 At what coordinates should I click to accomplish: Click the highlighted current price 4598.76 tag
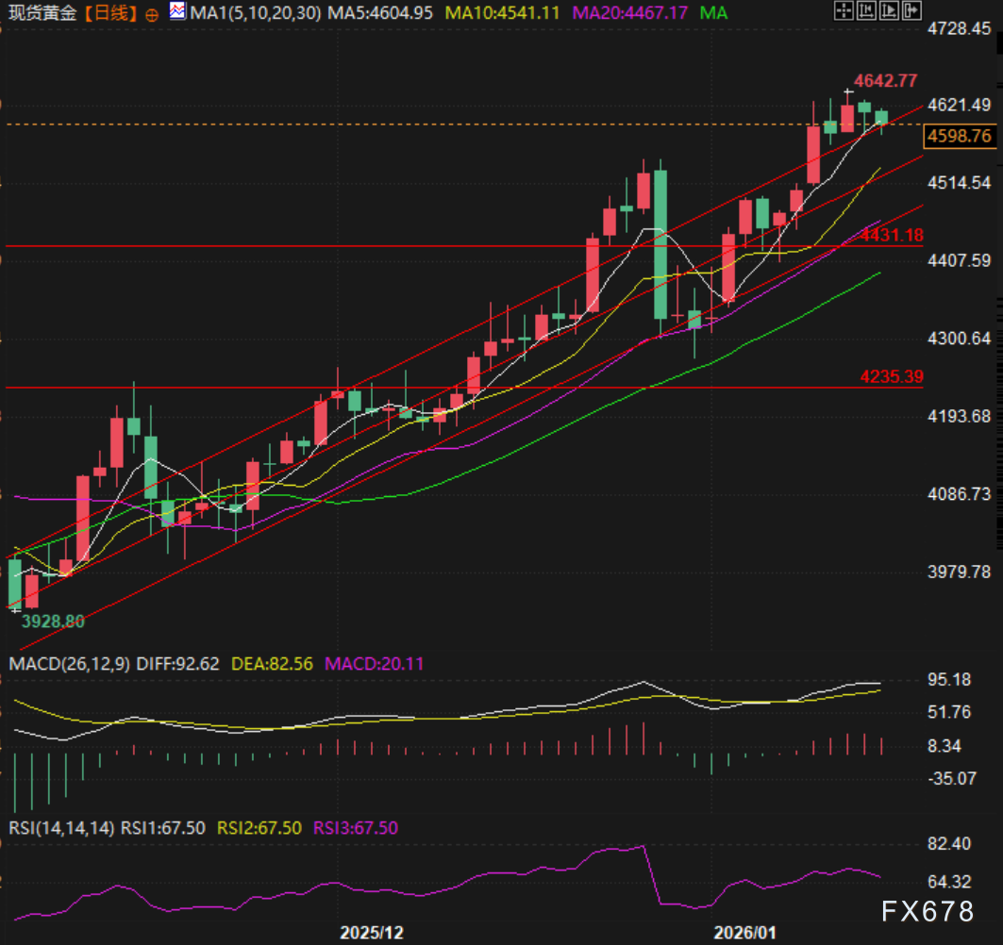[960, 136]
